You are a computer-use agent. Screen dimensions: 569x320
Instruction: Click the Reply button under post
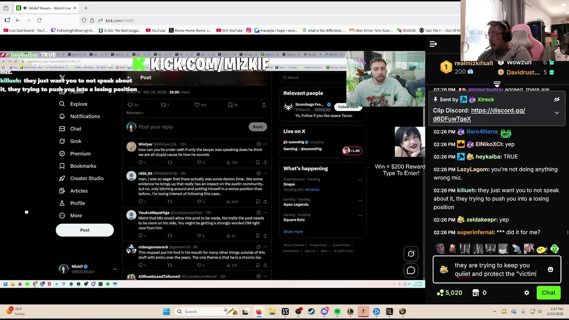pyautogui.click(x=258, y=127)
